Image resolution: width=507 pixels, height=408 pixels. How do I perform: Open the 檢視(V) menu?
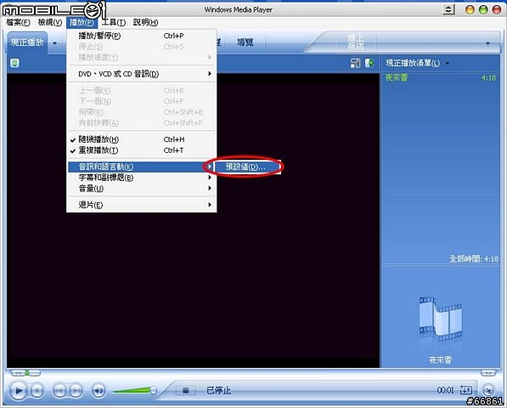click(50, 22)
